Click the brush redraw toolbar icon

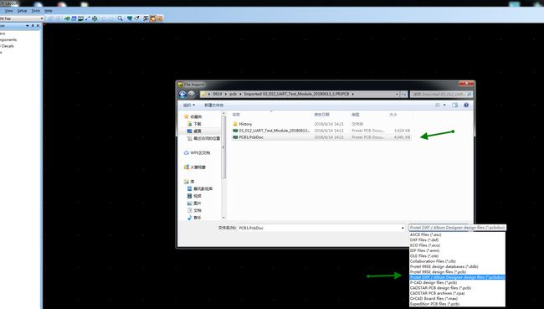point(136,18)
